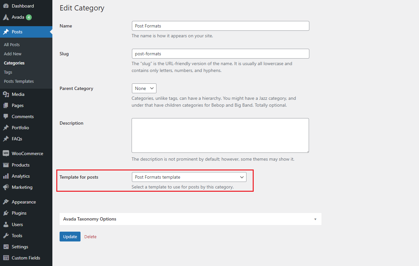This screenshot has width=419, height=266.
Task: Click the Marketing megaphone icon
Action: click(x=6, y=187)
